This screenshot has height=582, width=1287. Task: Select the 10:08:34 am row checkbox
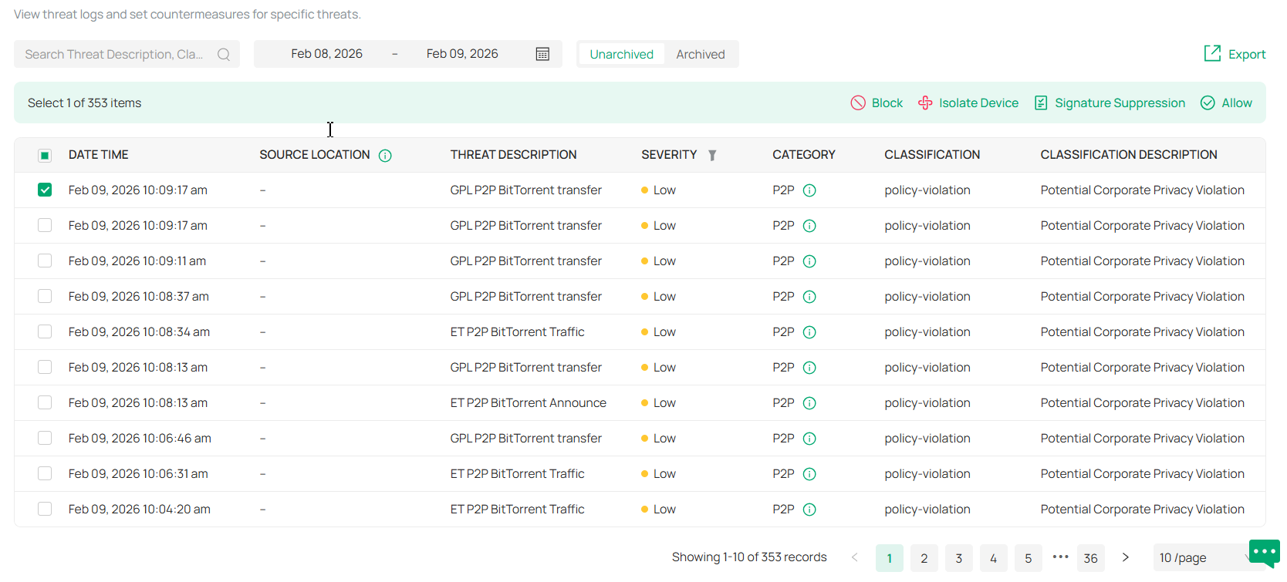tap(45, 331)
